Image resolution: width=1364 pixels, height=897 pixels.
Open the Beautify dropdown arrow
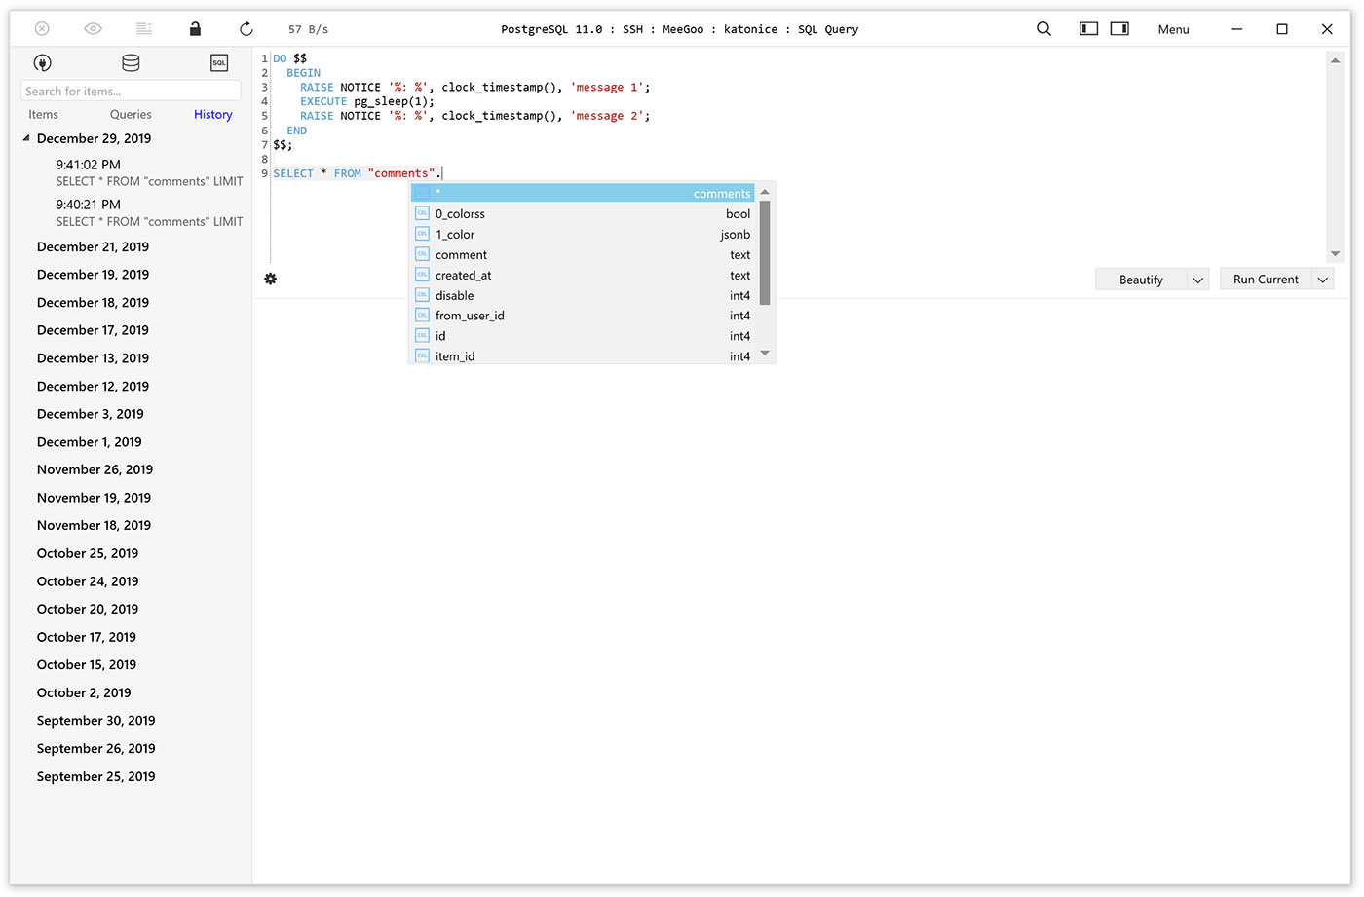[x=1198, y=280]
